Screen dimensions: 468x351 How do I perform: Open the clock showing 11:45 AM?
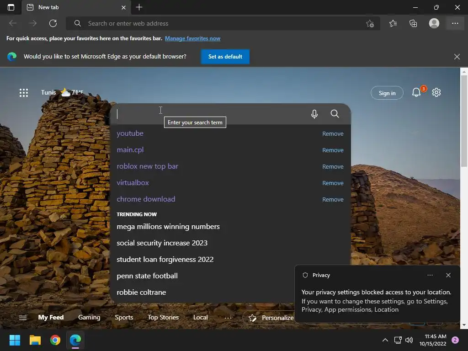[x=433, y=340]
